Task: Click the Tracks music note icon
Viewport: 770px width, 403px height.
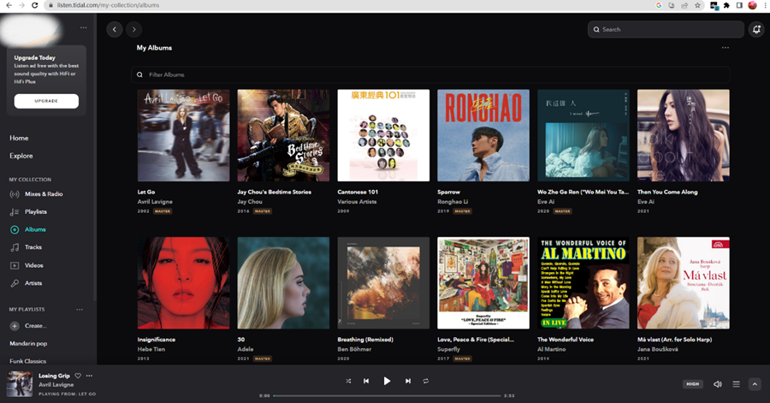Action: [15, 247]
